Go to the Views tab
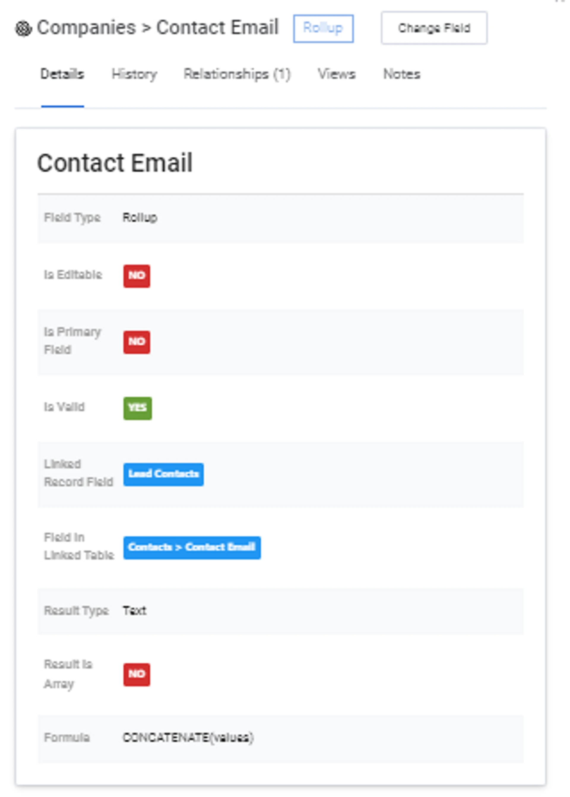Screen dimensions: 570x797 point(336,74)
